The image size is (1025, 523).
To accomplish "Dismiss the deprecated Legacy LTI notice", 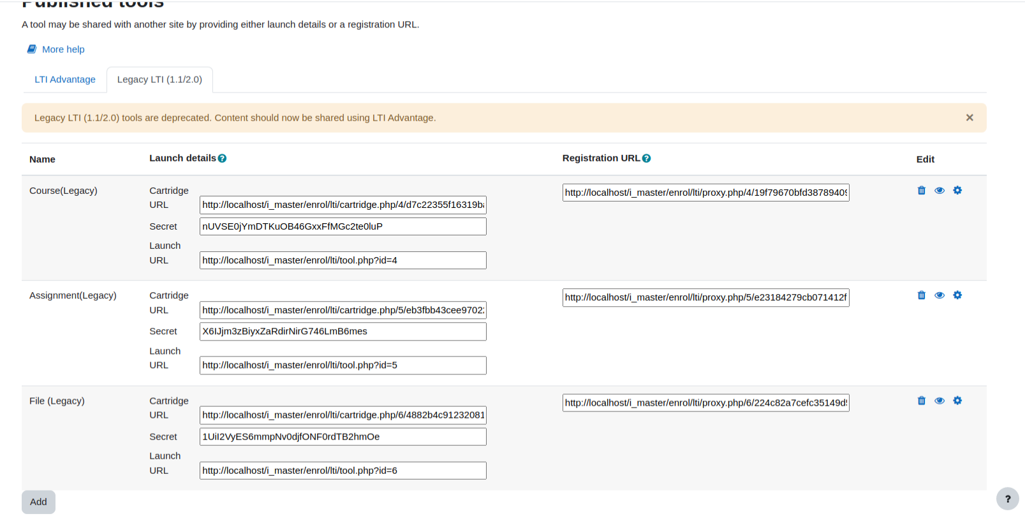I will pos(970,117).
